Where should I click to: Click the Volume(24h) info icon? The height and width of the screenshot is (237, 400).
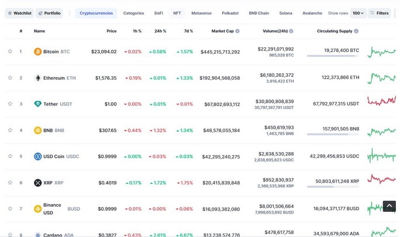tap(291, 31)
